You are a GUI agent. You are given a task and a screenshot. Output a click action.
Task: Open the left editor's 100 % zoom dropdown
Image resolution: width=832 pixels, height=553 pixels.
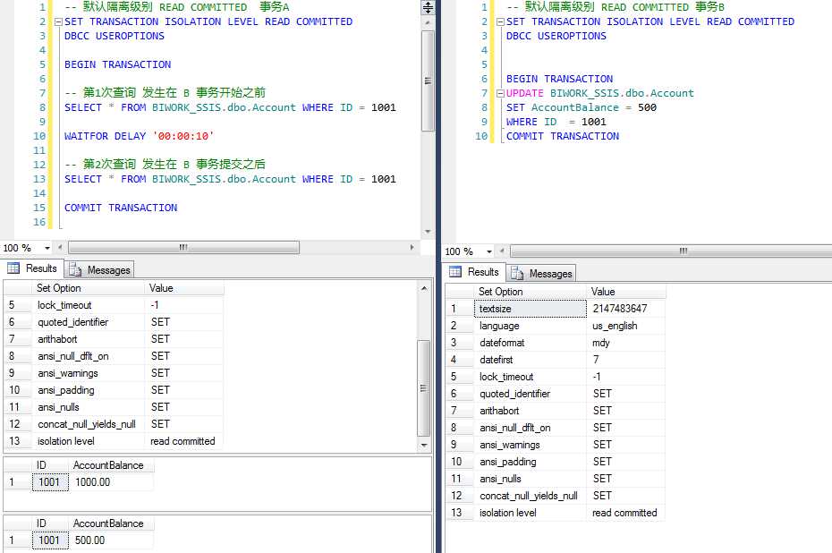pos(47,248)
